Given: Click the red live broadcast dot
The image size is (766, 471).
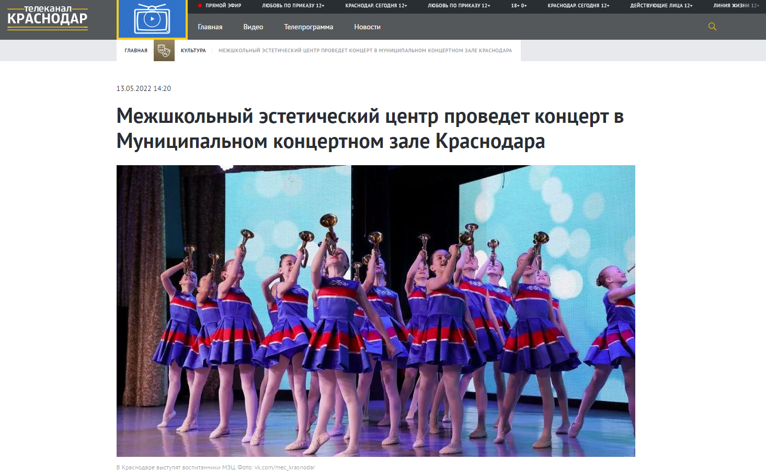Looking at the screenshot, I should tap(200, 6).
